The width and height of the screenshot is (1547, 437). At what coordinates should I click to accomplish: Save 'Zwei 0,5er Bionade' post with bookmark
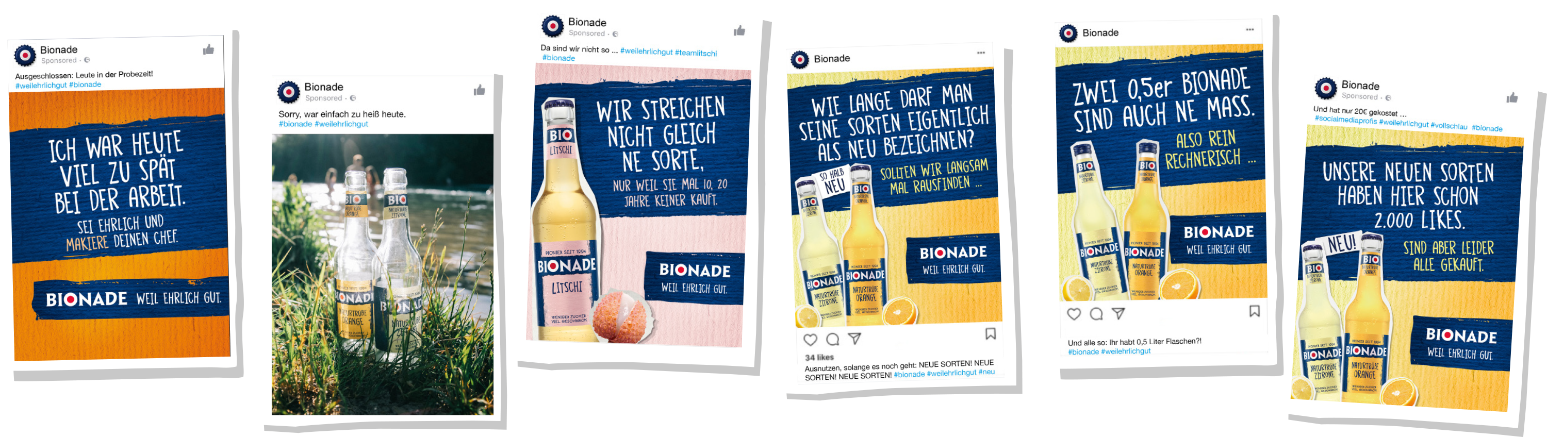(1255, 311)
